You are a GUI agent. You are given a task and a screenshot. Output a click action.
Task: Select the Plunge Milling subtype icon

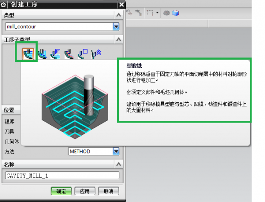[x=42, y=54]
